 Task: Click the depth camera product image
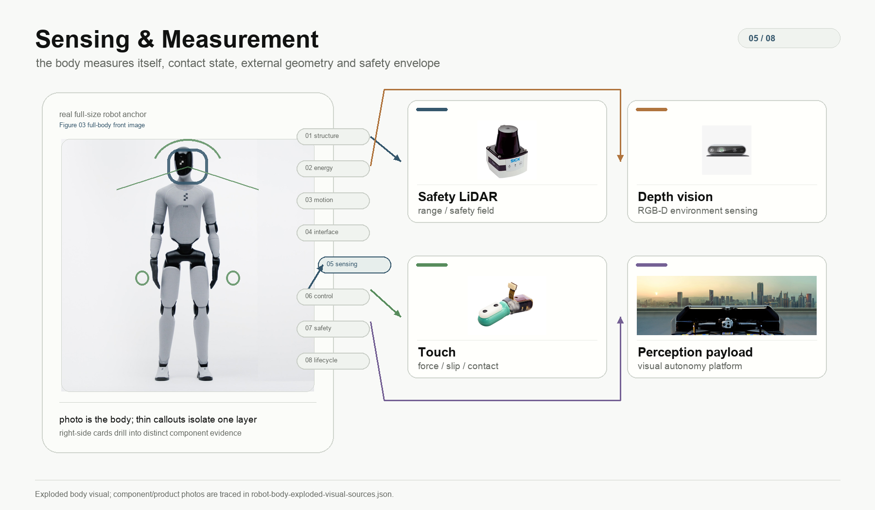[727, 150]
